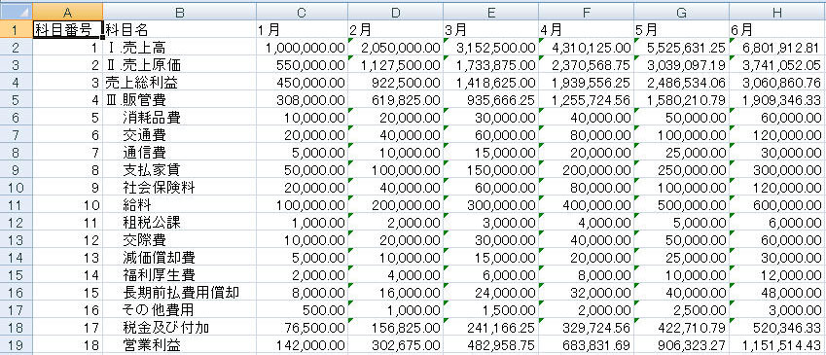Viewport: 826px width, 355px height.
Task: Select row 5 header
Action: point(16,99)
